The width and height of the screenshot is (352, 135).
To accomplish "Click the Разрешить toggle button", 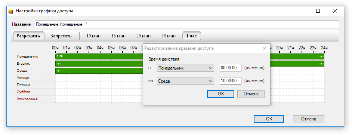I will (28, 36).
